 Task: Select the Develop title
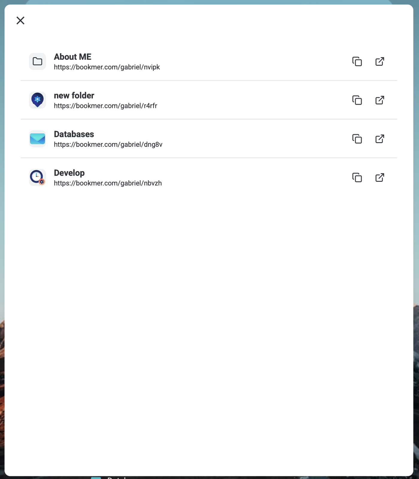pyautogui.click(x=69, y=173)
